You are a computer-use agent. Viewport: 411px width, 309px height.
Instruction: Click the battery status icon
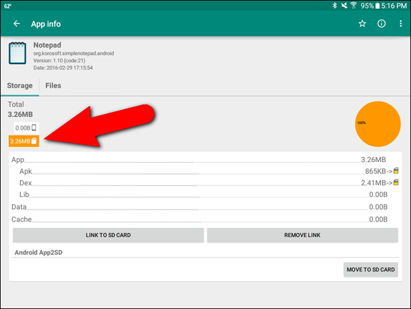pyautogui.click(x=377, y=6)
